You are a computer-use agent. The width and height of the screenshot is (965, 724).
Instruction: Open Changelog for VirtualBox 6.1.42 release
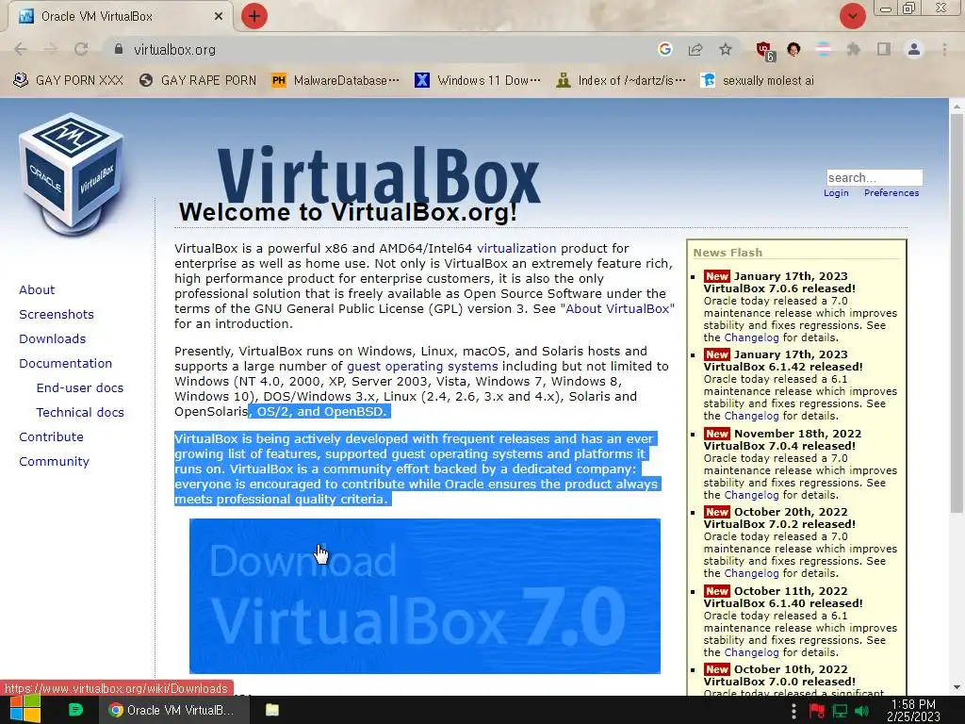click(x=751, y=416)
